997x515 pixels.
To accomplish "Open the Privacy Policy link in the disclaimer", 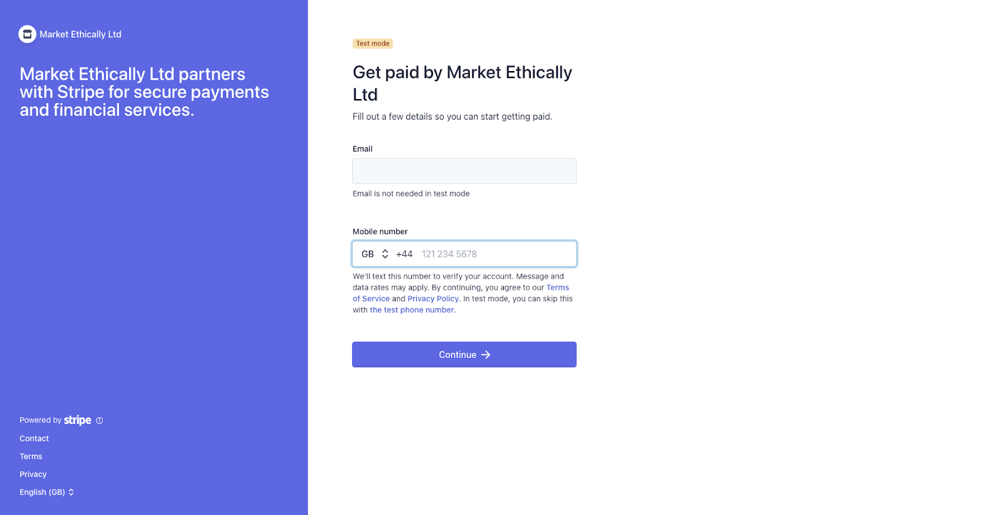I will 433,299.
